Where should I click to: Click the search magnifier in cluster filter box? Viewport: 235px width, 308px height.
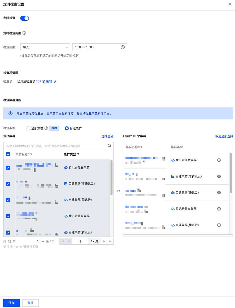pyautogui.click(x=109, y=146)
